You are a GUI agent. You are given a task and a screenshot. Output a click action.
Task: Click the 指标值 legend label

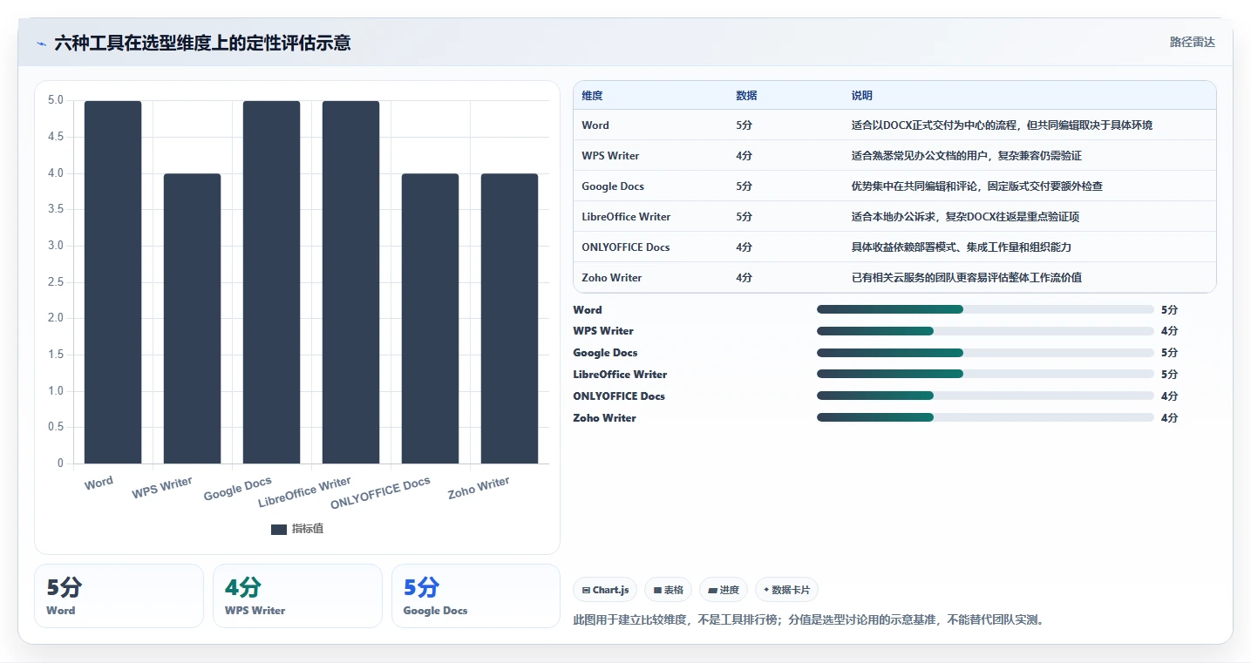[x=308, y=529]
